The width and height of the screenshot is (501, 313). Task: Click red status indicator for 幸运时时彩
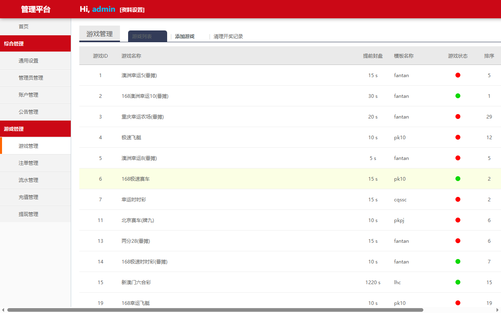[458, 199]
